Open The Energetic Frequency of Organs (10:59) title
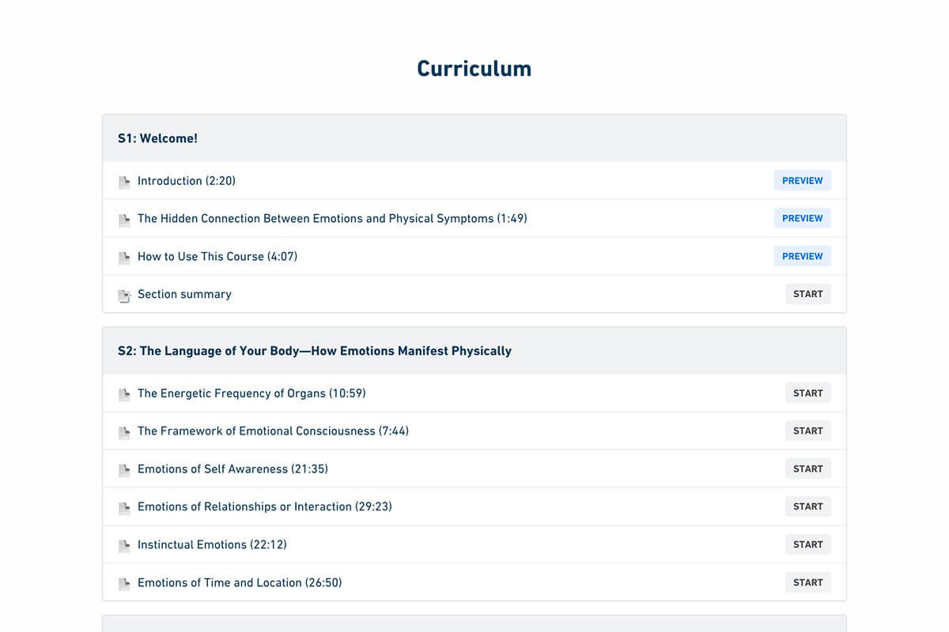This screenshot has height=632, width=949. click(251, 393)
